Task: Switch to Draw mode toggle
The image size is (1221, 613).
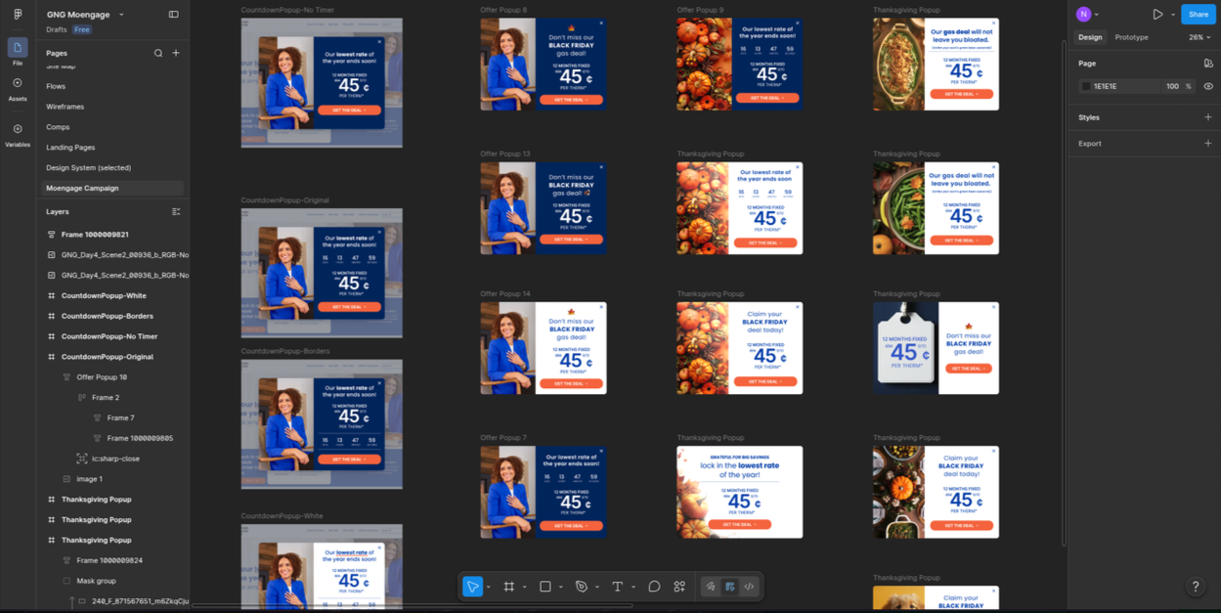Action: pos(711,587)
